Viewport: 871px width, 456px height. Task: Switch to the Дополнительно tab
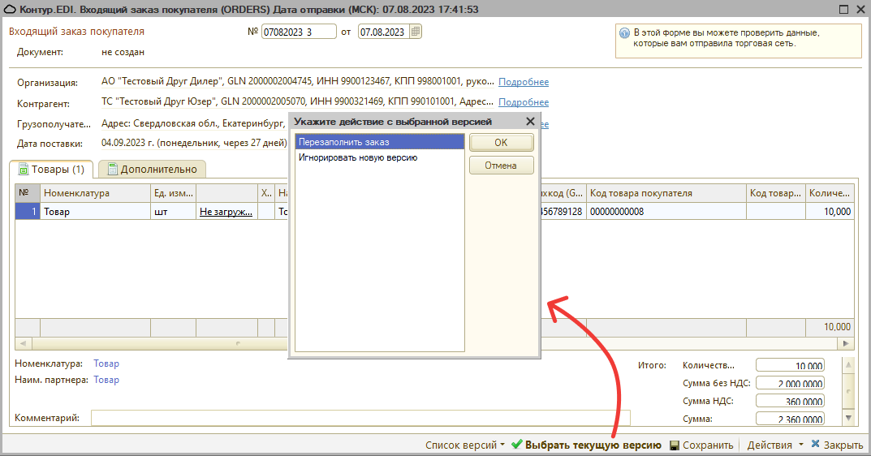(152, 170)
